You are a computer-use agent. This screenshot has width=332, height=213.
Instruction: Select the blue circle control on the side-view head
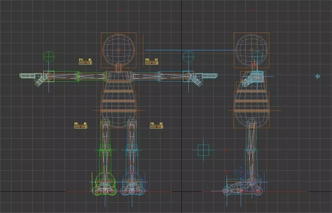coord(257,57)
